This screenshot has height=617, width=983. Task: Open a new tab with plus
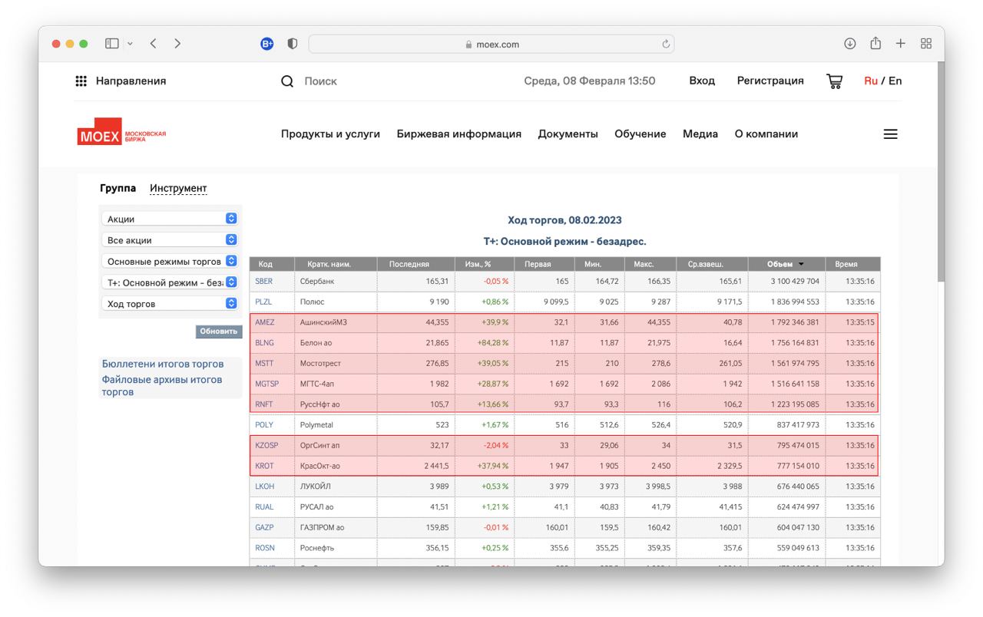pyautogui.click(x=901, y=44)
